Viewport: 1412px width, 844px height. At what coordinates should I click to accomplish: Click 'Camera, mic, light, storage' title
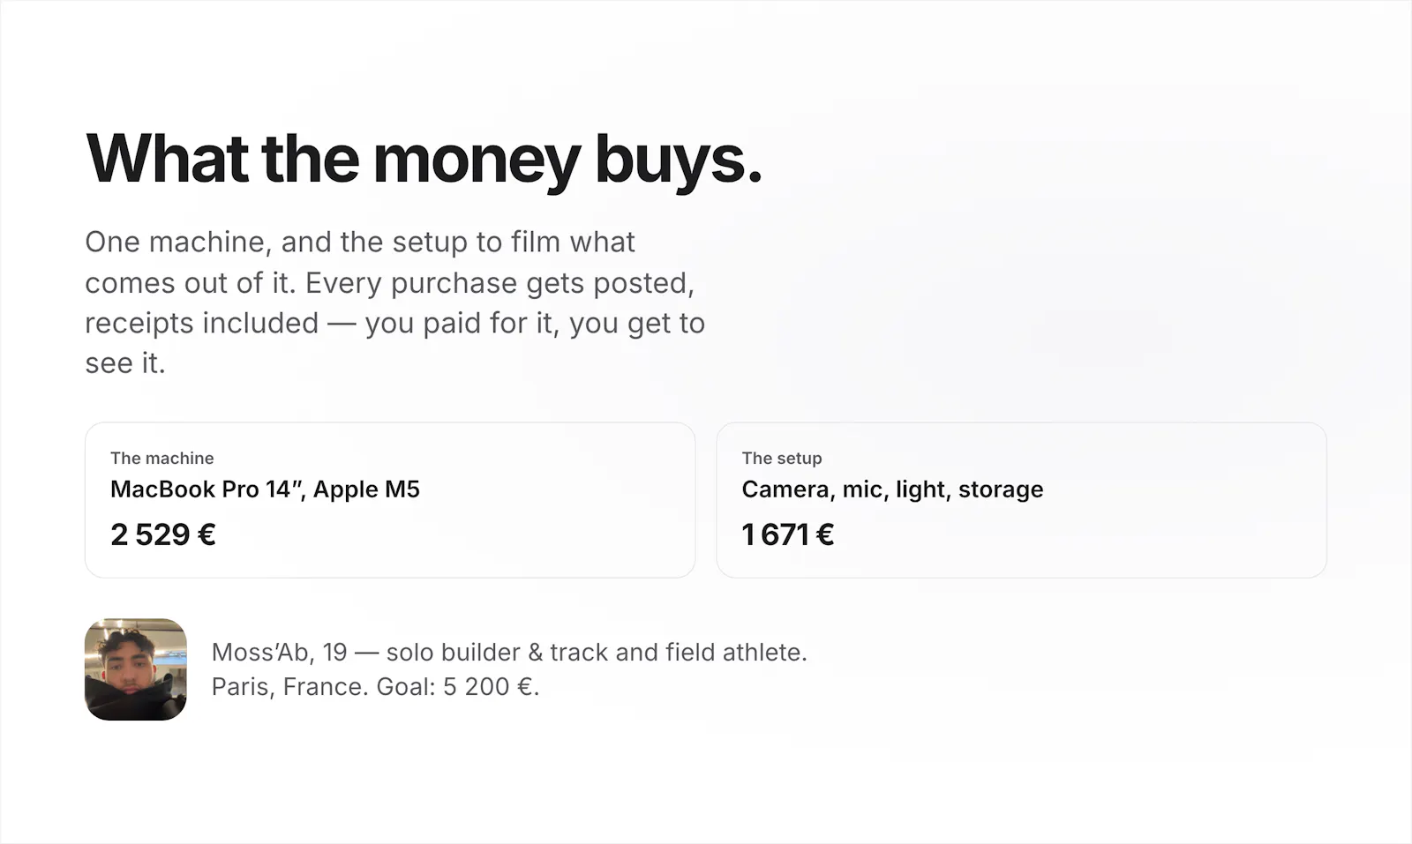tap(892, 489)
